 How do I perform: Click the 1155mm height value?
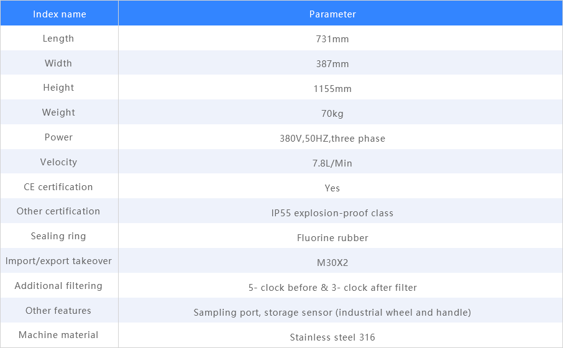(x=332, y=89)
